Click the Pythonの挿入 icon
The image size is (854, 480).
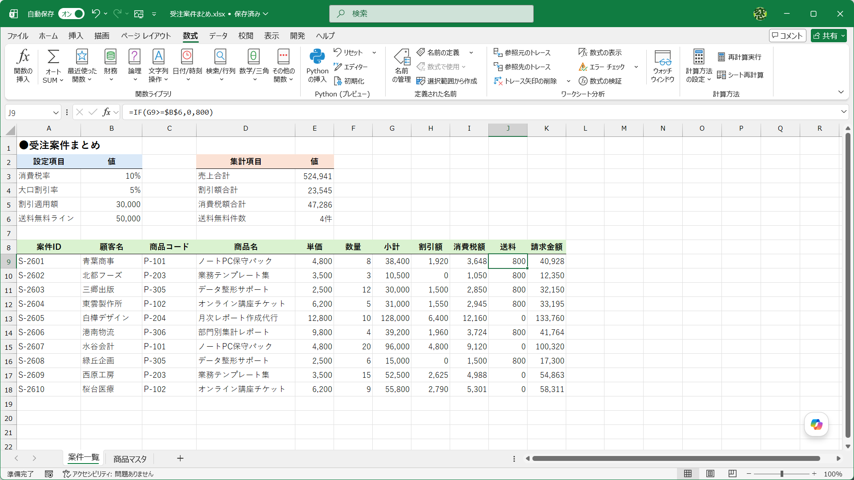click(317, 66)
